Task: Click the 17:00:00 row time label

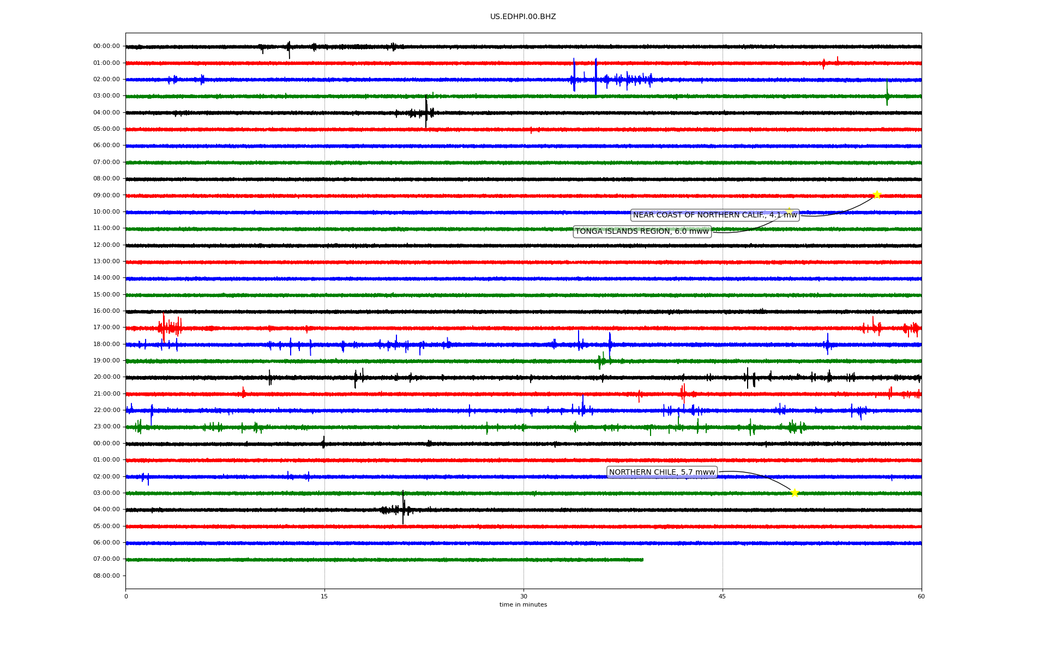Action: pos(106,328)
